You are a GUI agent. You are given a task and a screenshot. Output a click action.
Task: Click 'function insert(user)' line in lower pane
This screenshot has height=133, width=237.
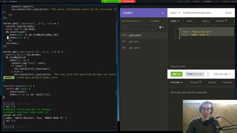[19, 86]
